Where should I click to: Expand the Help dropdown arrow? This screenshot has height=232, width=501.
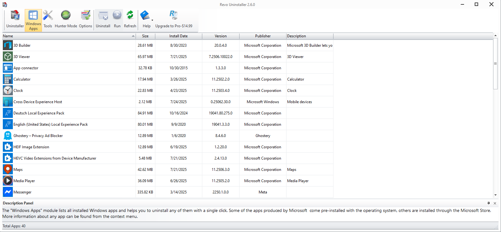tap(152, 20)
